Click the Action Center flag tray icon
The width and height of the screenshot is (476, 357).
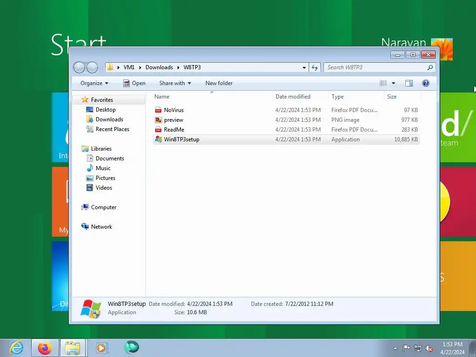(406, 348)
